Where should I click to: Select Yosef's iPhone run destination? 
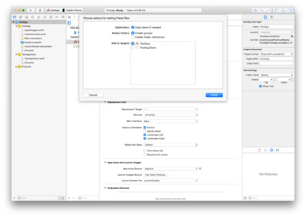pyautogui.click(x=72, y=10)
